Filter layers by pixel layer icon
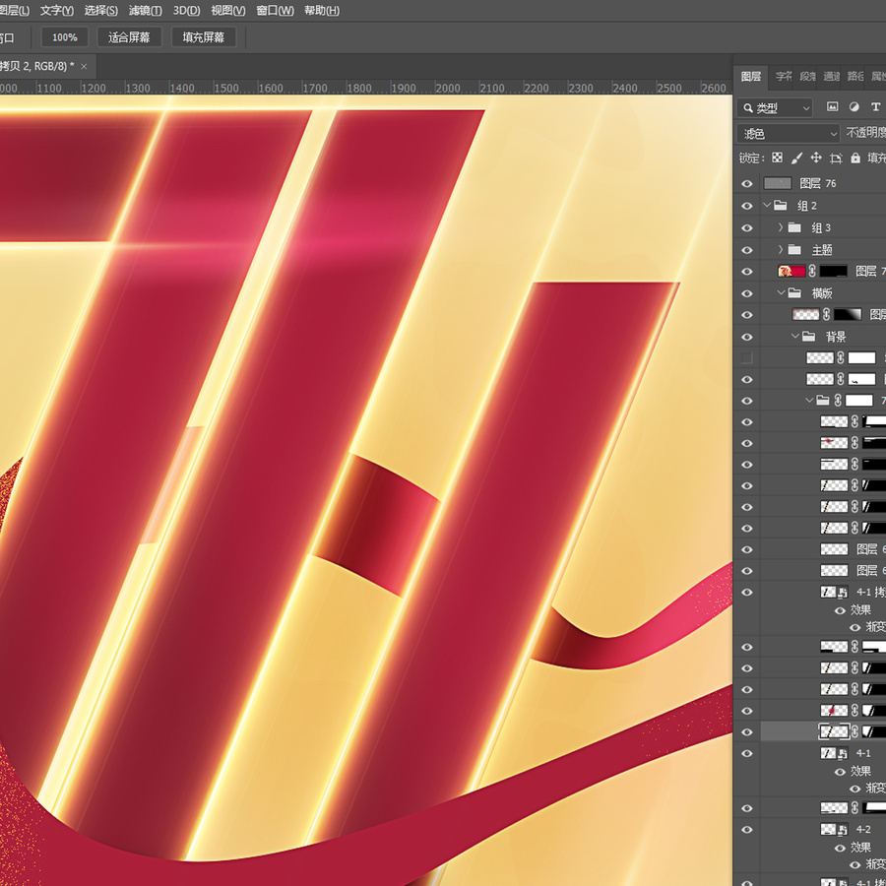This screenshot has height=886, width=886. (x=832, y=106)
